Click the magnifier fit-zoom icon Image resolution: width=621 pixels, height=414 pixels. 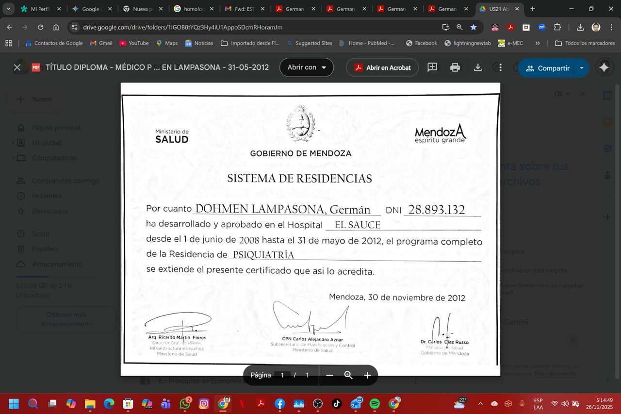coord(348,375)
